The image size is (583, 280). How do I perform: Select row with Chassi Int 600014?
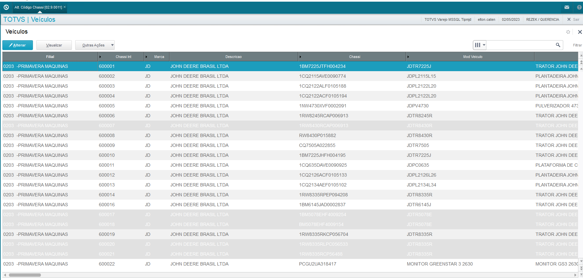[290, 195]
